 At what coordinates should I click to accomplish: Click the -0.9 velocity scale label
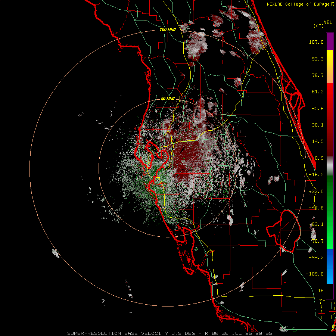[318, 158]
